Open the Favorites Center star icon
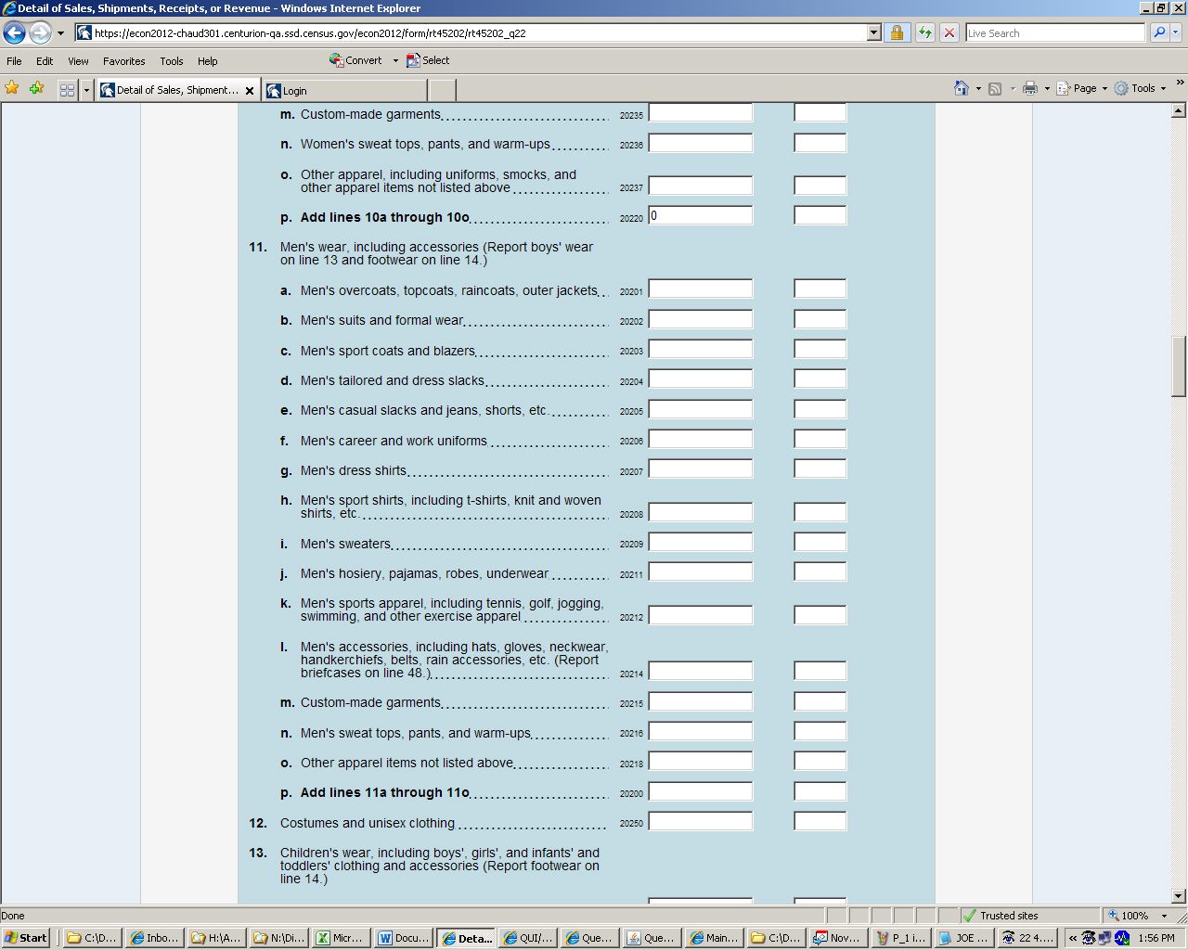This screenshot has width=1188, height=950. 12,88
